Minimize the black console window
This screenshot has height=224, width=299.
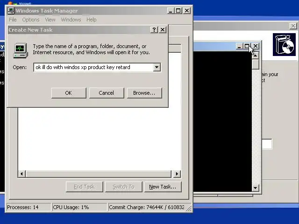239,46
